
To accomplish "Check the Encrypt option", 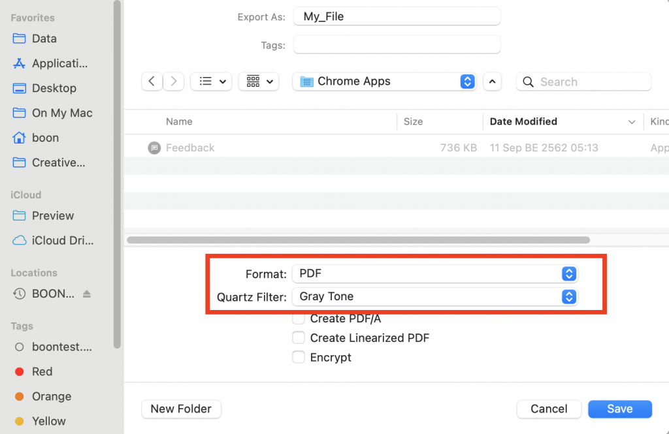I will [x=299, y=358].
